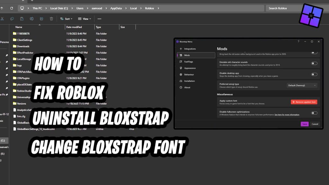Open Appearance page in Bloxstrap sidebar
Screen dimensions: 329x185
pos(196,68)
